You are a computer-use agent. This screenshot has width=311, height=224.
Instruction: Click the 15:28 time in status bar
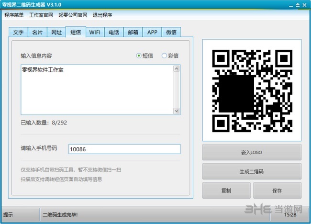click(x=290, y=215)
